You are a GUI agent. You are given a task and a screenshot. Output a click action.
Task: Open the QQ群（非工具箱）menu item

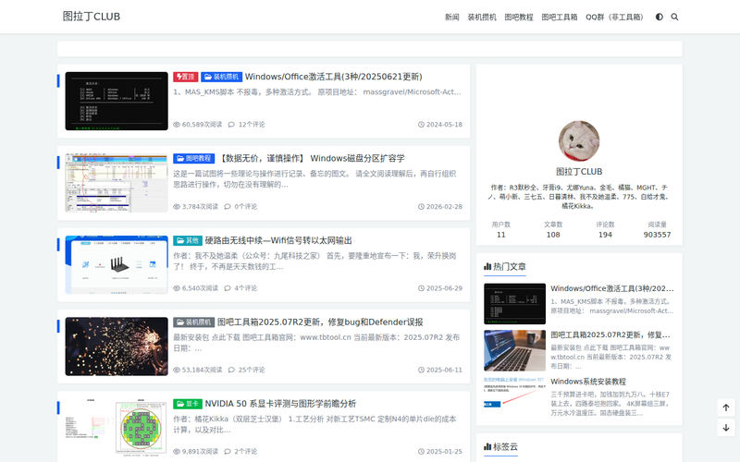tap(614, 17)
